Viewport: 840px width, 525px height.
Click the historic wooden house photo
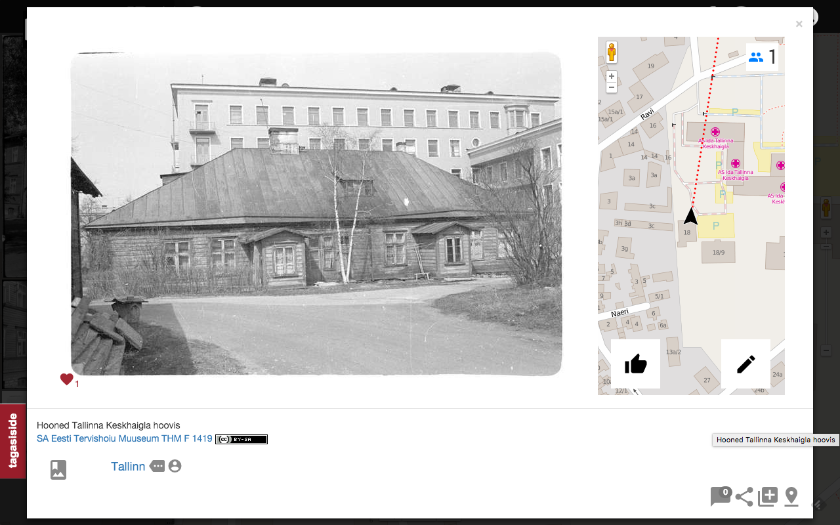(316, 214)
